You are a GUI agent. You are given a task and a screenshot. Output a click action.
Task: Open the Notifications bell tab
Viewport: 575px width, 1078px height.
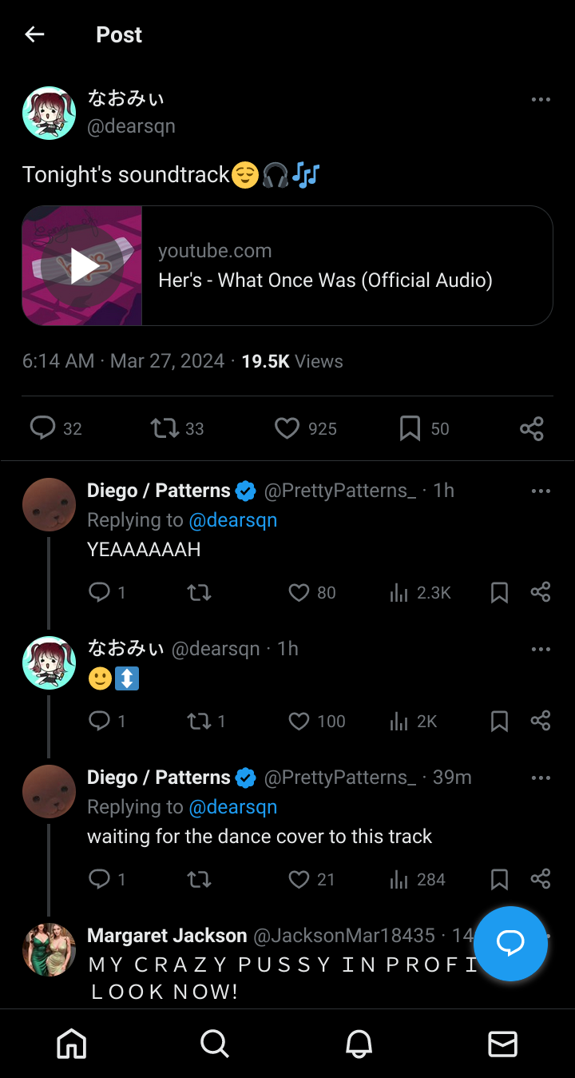pos(359,1044)
